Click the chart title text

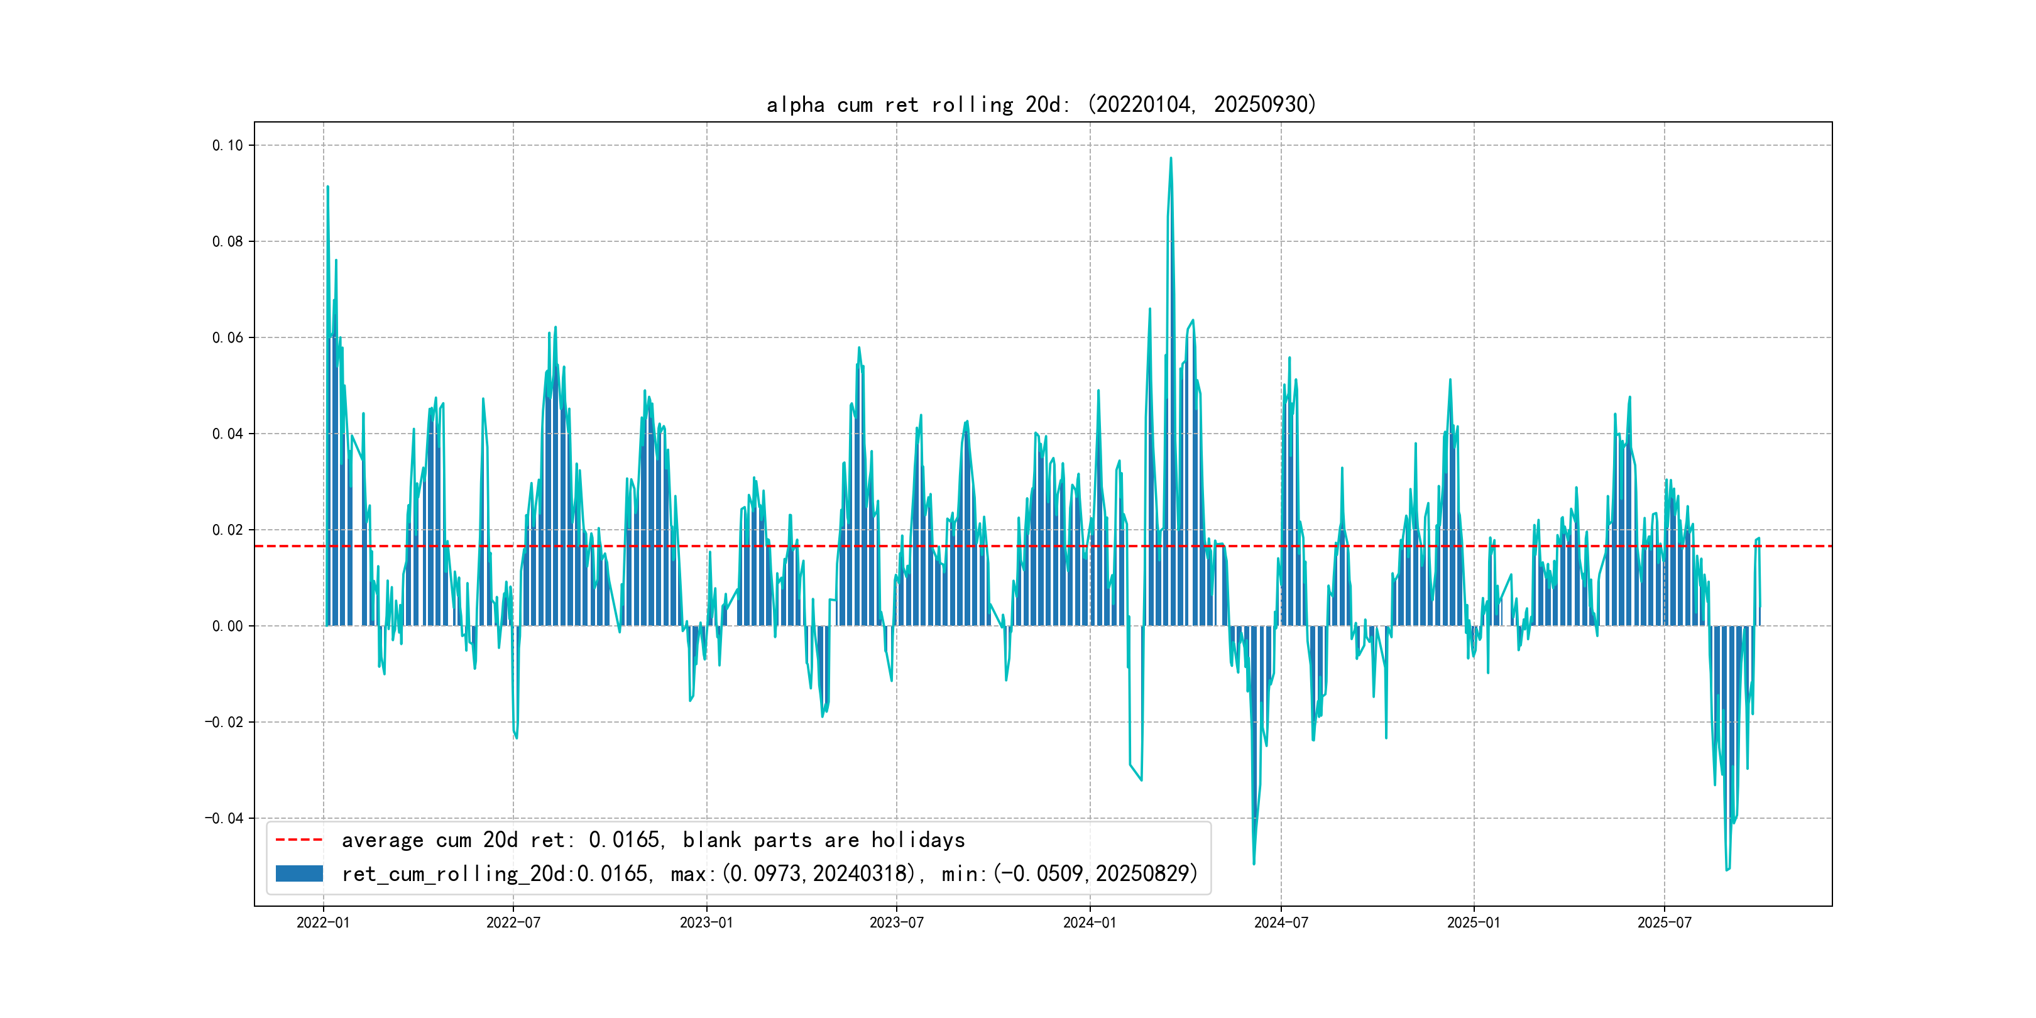tap(1041, 104)
